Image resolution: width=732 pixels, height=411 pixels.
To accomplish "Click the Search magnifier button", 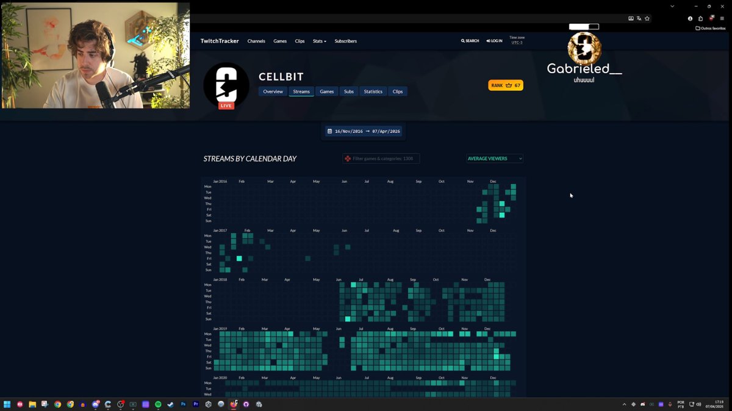I will [470, 41].
